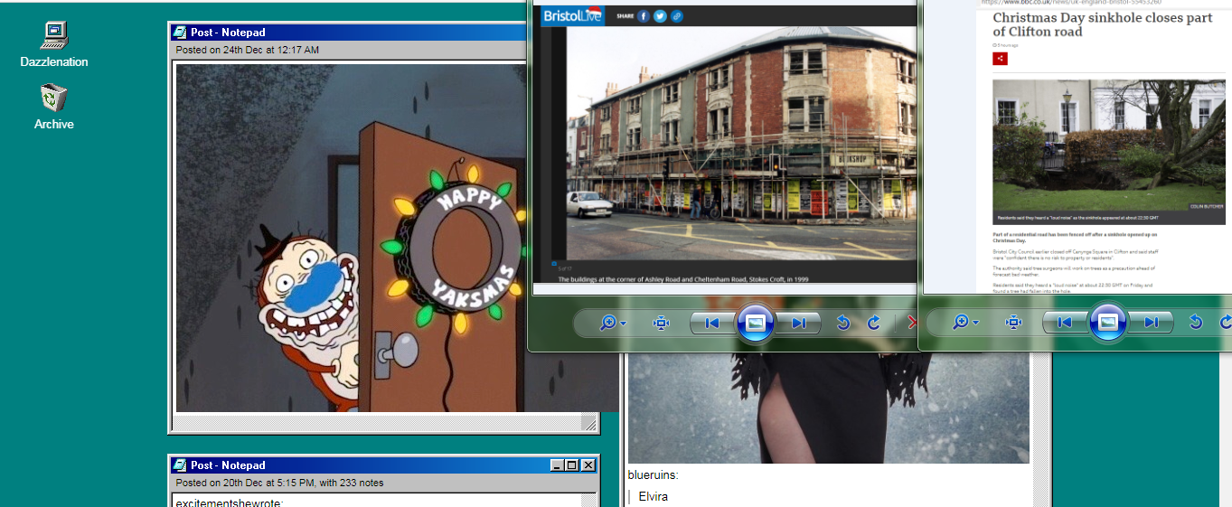Go to next image in Bristol Live viewer

coord(799,323)
